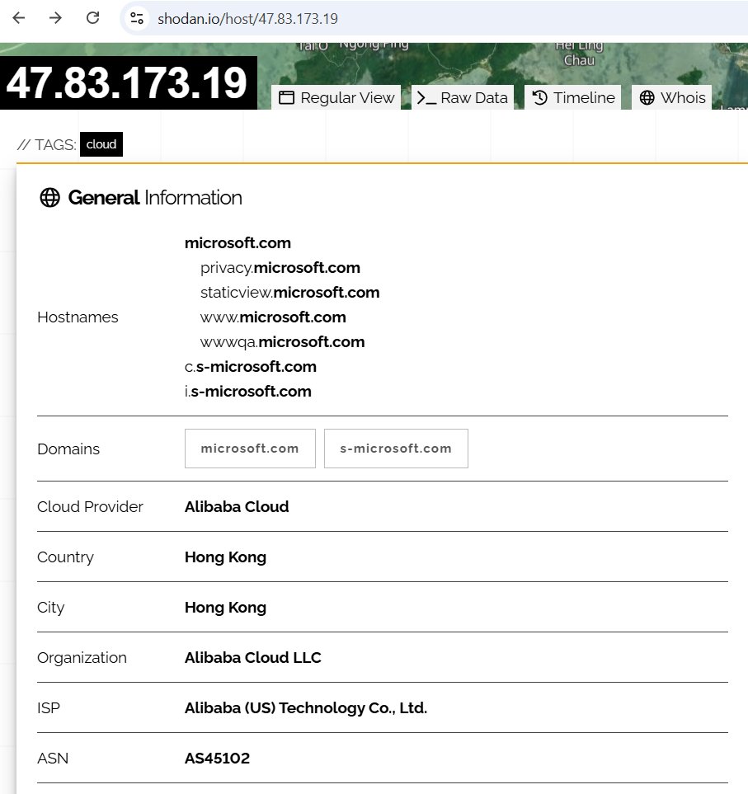Open site information icon in address bar

click(x=137, y=19)
